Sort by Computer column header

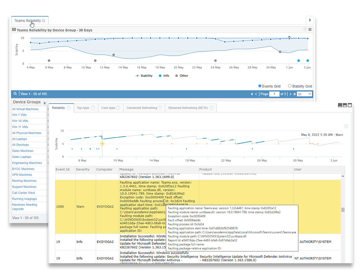(104, 169)
